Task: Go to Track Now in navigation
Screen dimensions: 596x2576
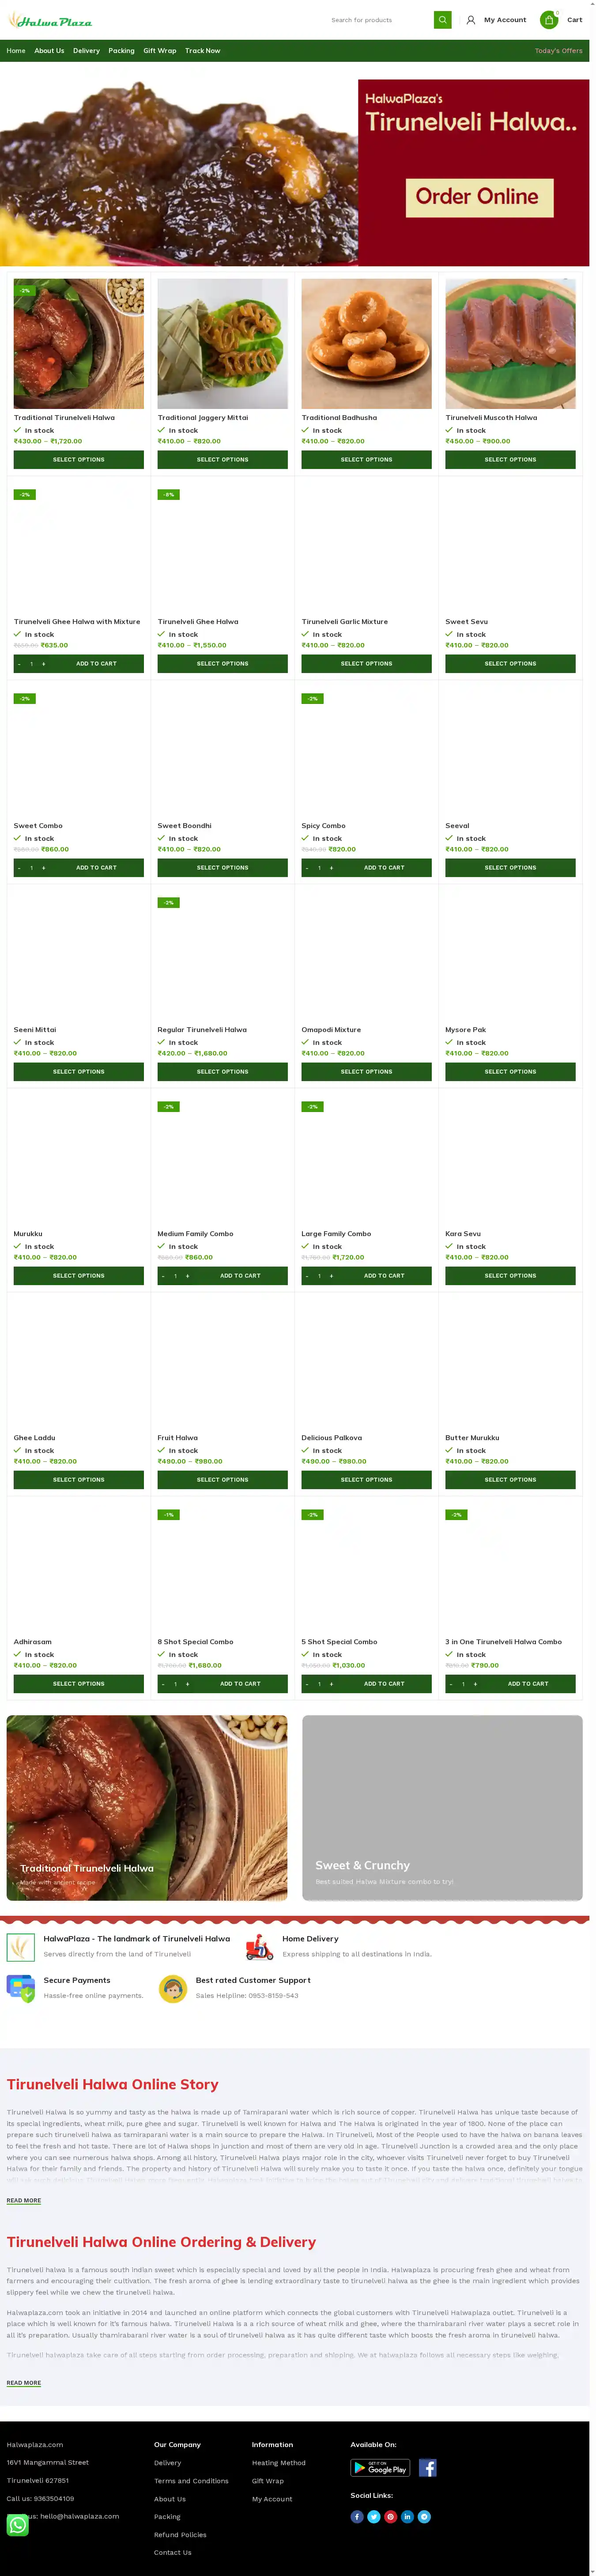Action: [202, 51]
